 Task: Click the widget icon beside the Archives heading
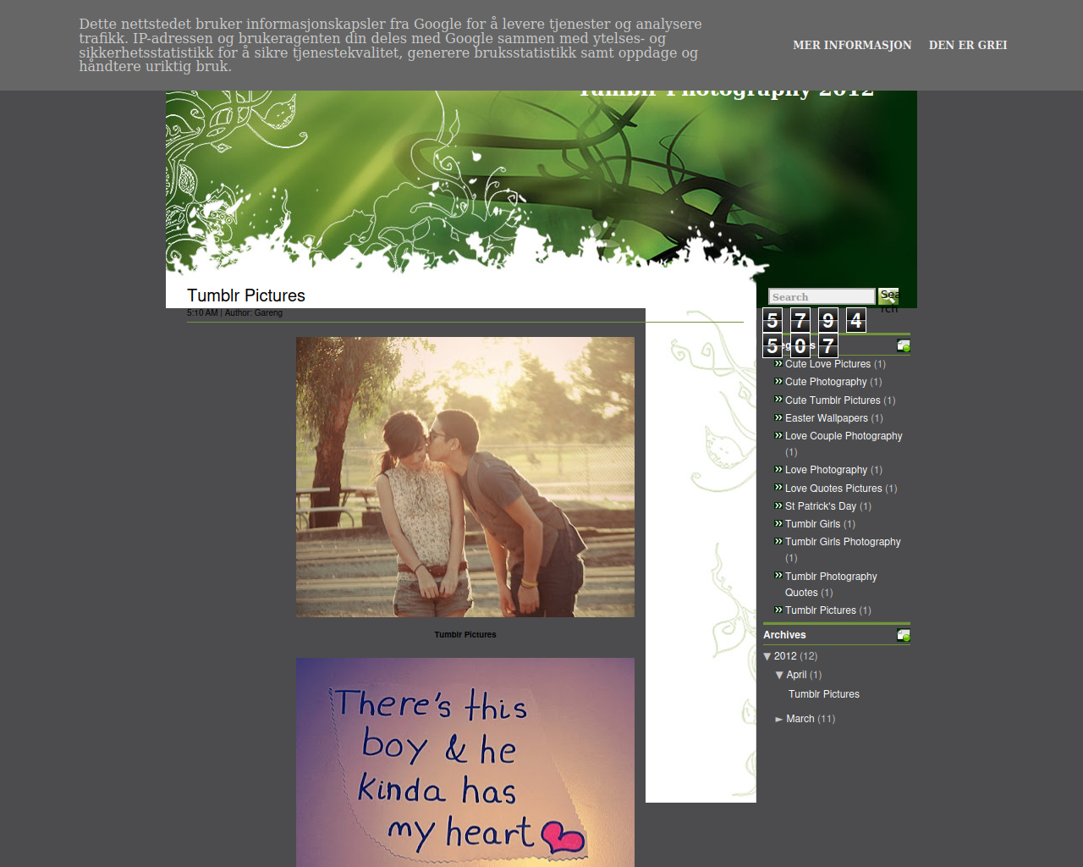(904, 635)
